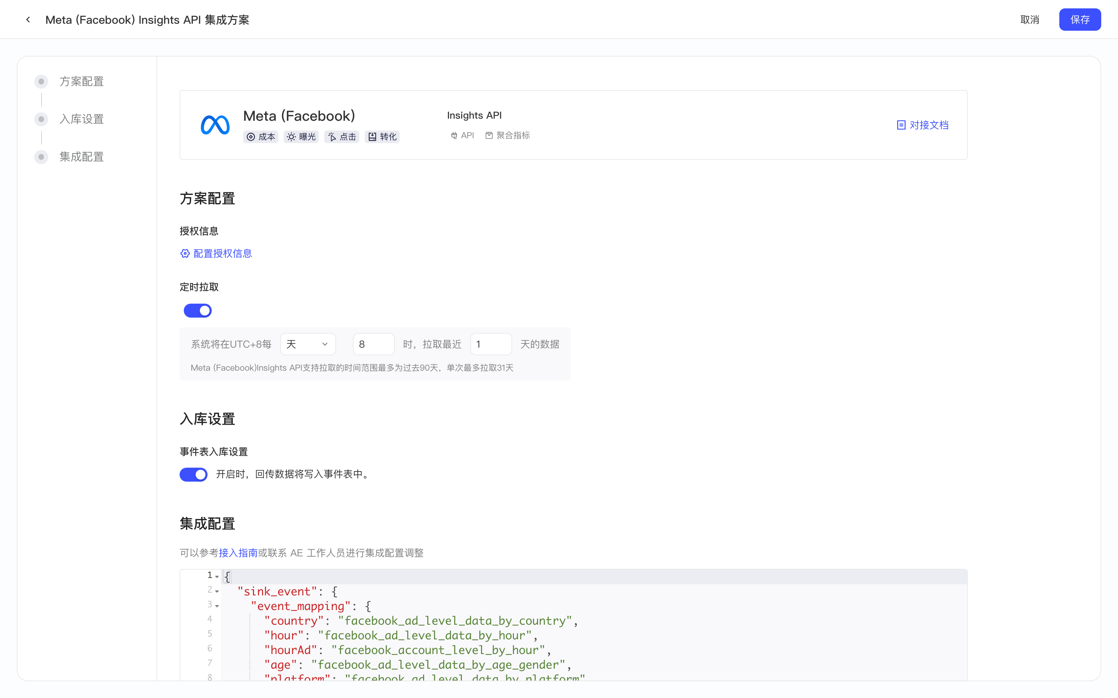The width and height of the screenshot is (1118, 698).
Task: Open the 接入指南 link
Action: [x=238, y=553]
